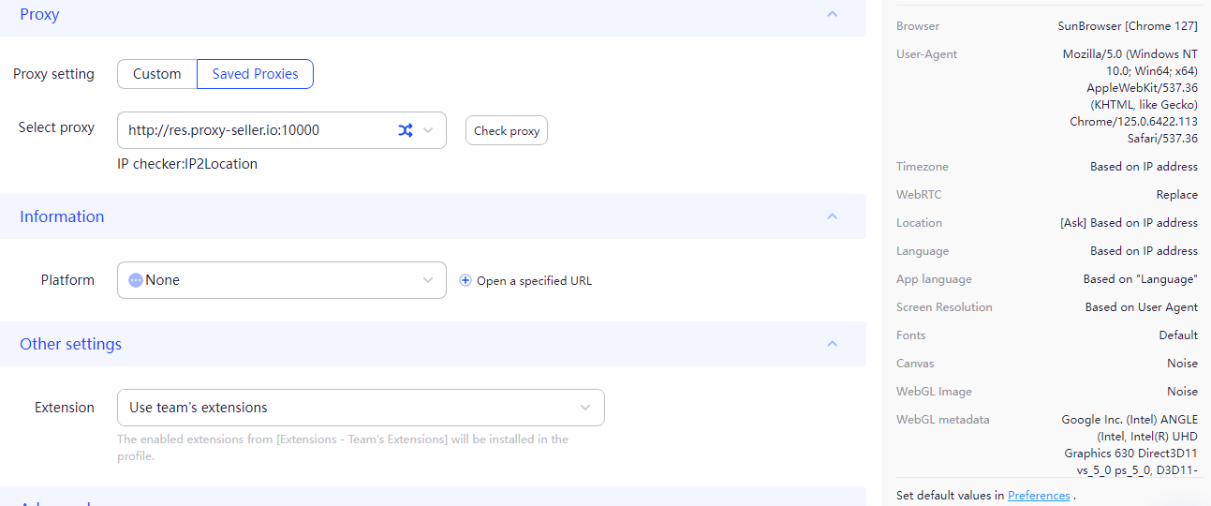Click the plus icon beside Open a specified URL
The image size is (1211, 506).
click(x=465, y=280)
